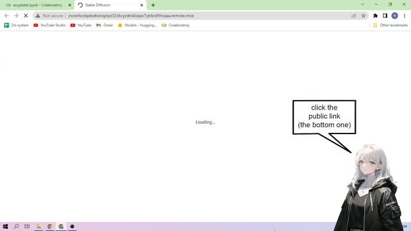This screenshot has width=411, height=231.
Task: Close the anypastel.ipynb Colaboratory tab
Action: click(x=70, y=5)
